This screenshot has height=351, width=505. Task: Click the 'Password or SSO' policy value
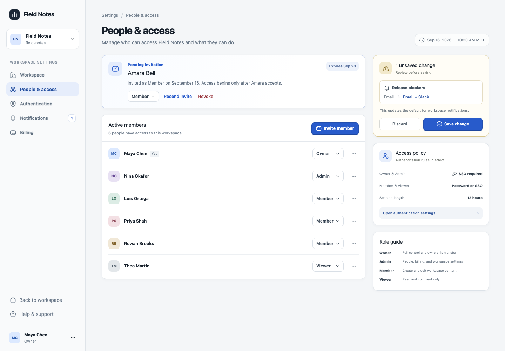[467, 186]
